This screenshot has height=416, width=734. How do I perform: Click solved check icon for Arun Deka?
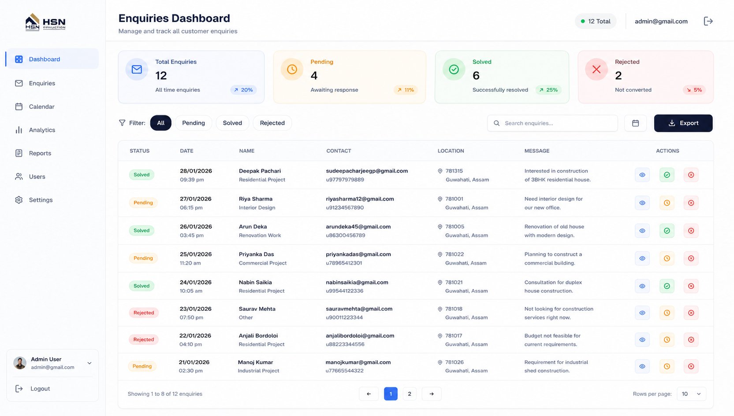click(667, 231)
